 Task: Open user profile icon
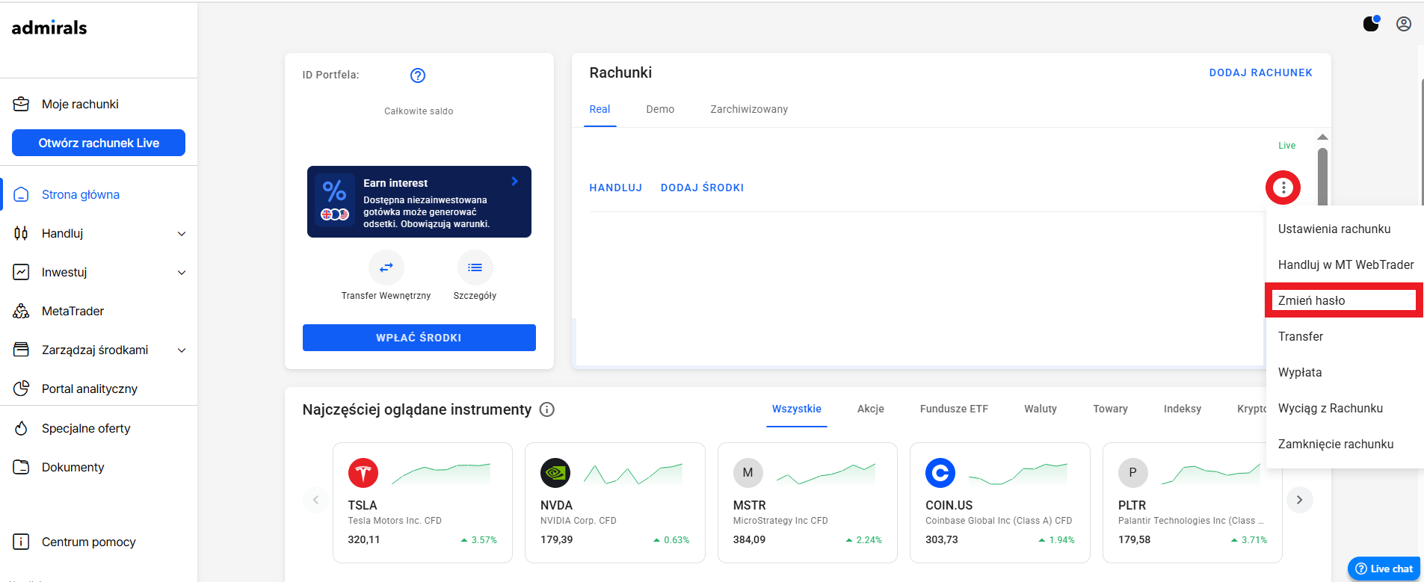coord(1404,24)
